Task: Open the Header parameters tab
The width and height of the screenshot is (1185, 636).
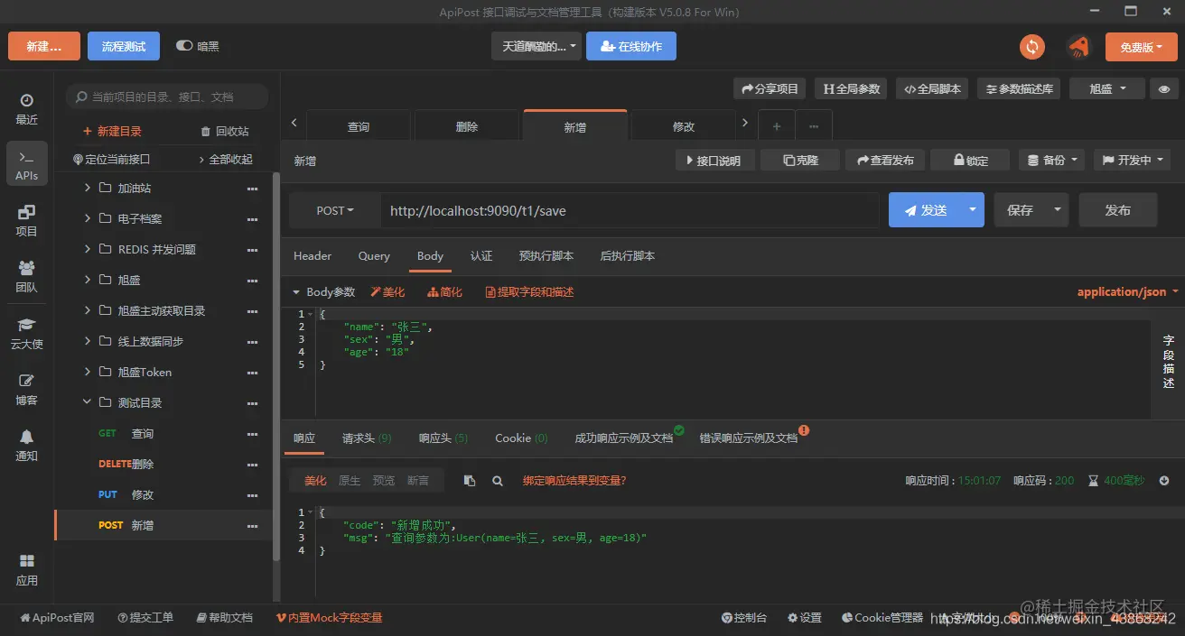Action: 313,256
